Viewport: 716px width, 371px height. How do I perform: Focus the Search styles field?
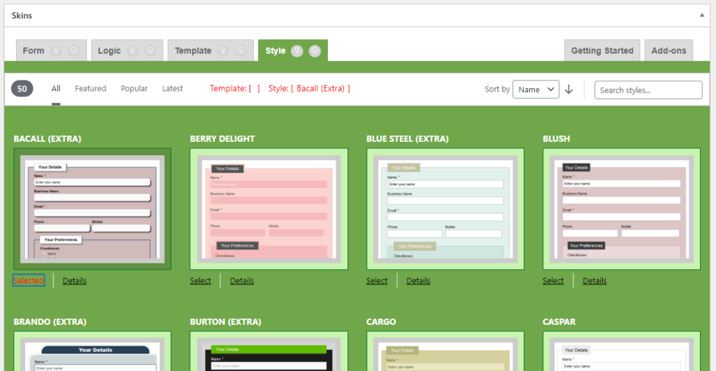(x=648, y=90)
